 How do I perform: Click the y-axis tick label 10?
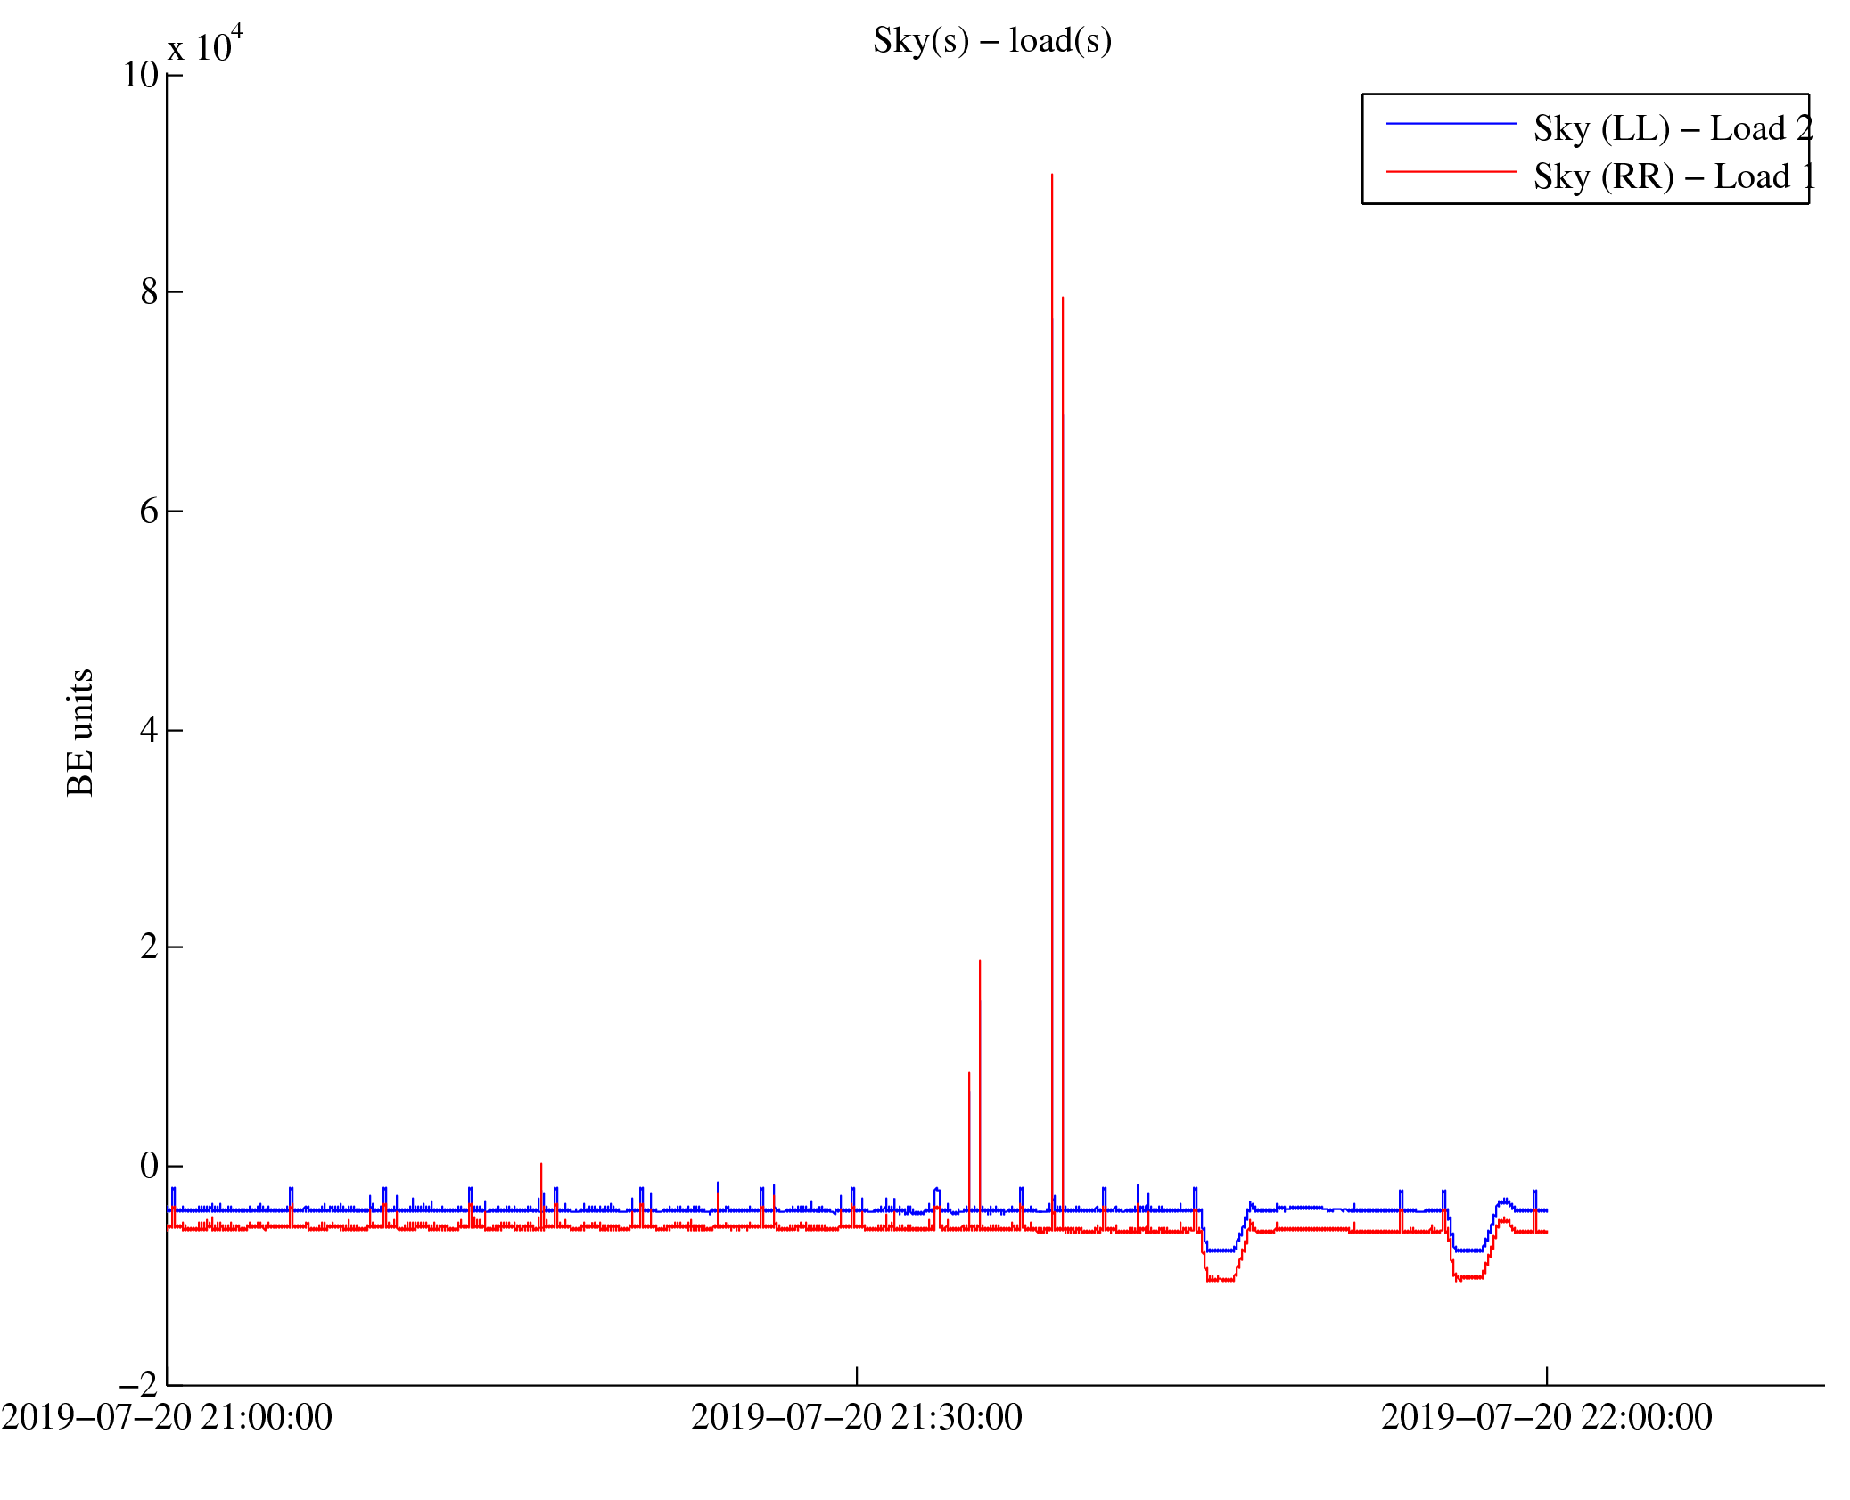coord(140,75)
